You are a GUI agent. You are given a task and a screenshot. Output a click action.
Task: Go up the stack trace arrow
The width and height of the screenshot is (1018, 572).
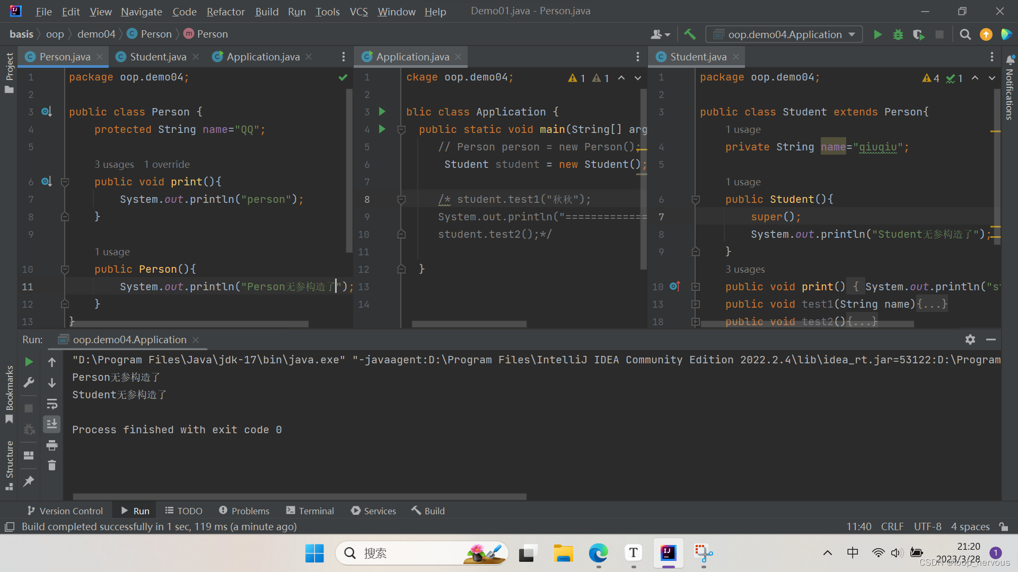[x=52, y=362]
